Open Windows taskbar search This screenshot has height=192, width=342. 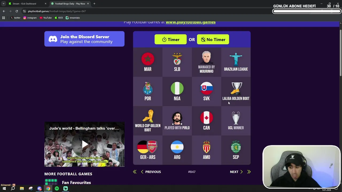(x=13, y=189)
